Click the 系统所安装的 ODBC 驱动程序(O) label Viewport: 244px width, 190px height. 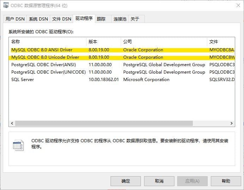point(41,32)
